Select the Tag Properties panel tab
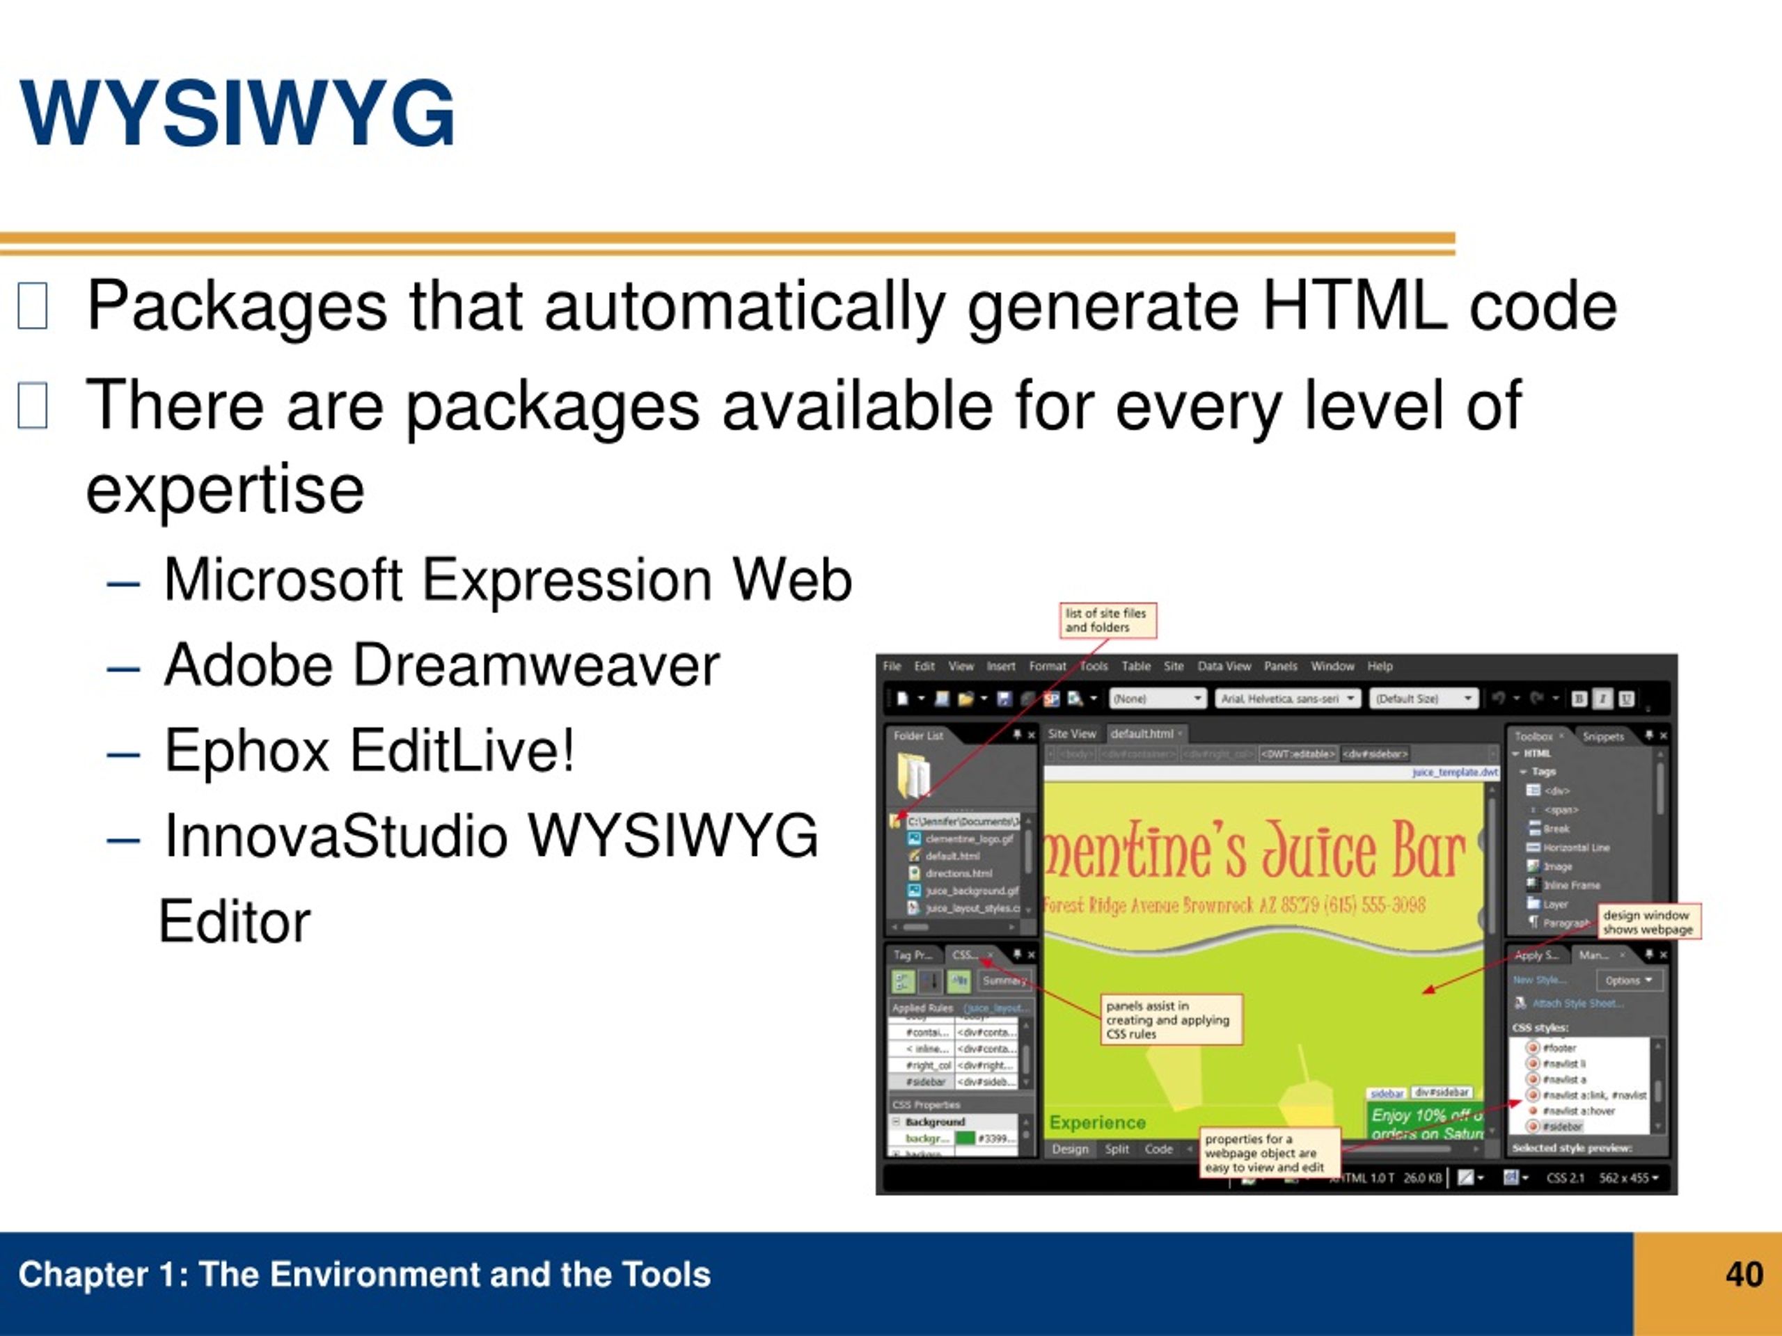The image size is (1782, 1336). tap(912, 954)
